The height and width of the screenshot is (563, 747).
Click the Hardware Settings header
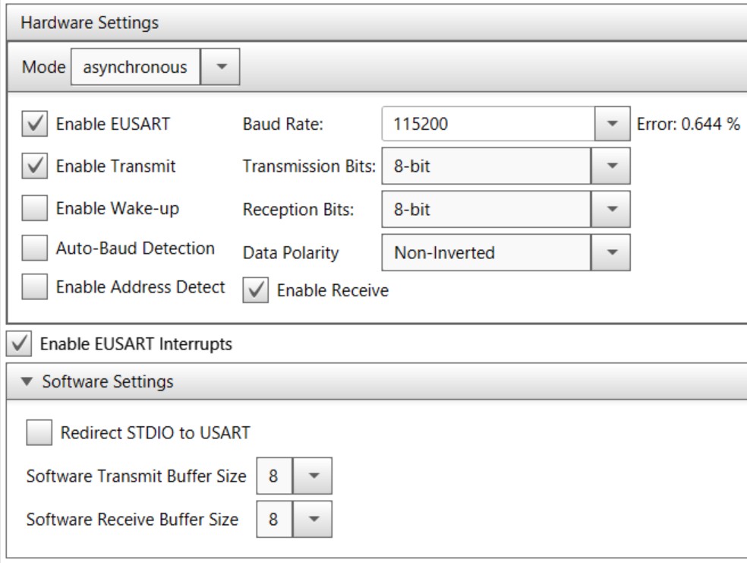[x=90, y=23]
